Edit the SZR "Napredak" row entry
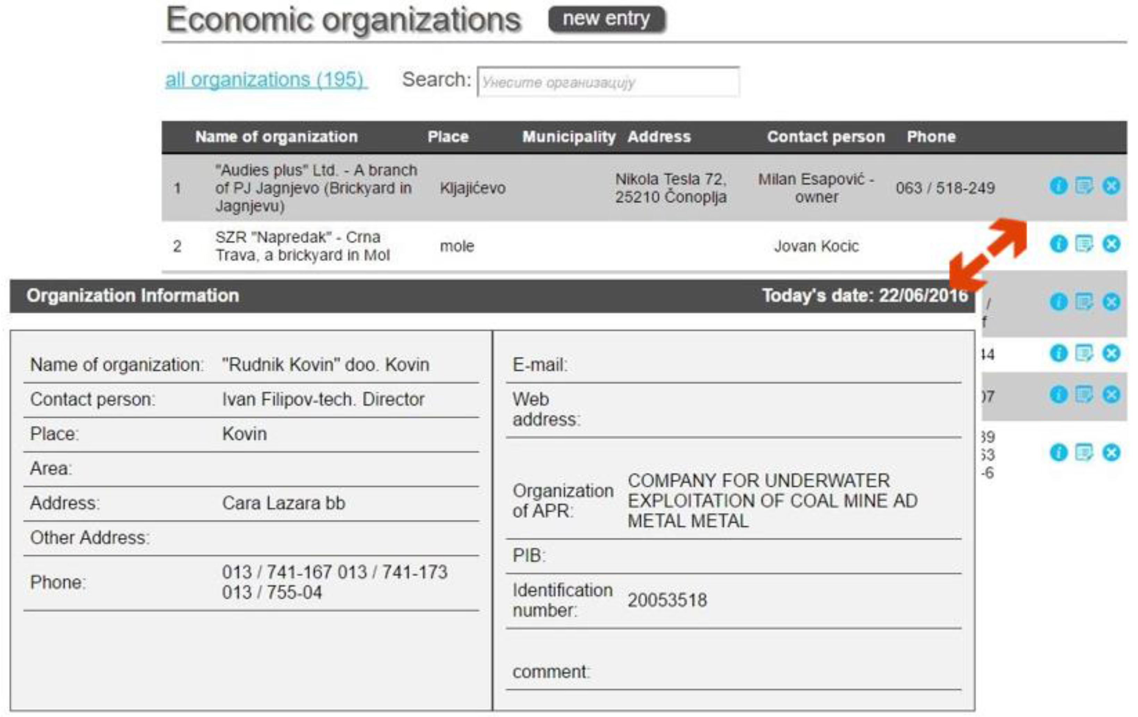This screenshot has height=717, width=1138. pyautogui.click(x=1084, y=243)
